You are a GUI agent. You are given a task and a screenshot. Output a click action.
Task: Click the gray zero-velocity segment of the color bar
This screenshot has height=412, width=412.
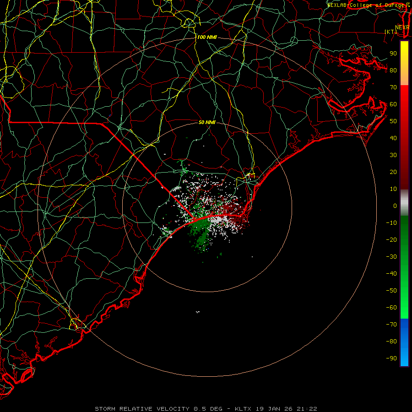pyautogui.click(x=404, y=203)
